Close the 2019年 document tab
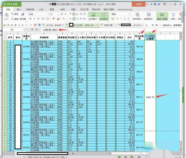Image resolution: width=186 pixels, height=158 pixels. point(64,25)
